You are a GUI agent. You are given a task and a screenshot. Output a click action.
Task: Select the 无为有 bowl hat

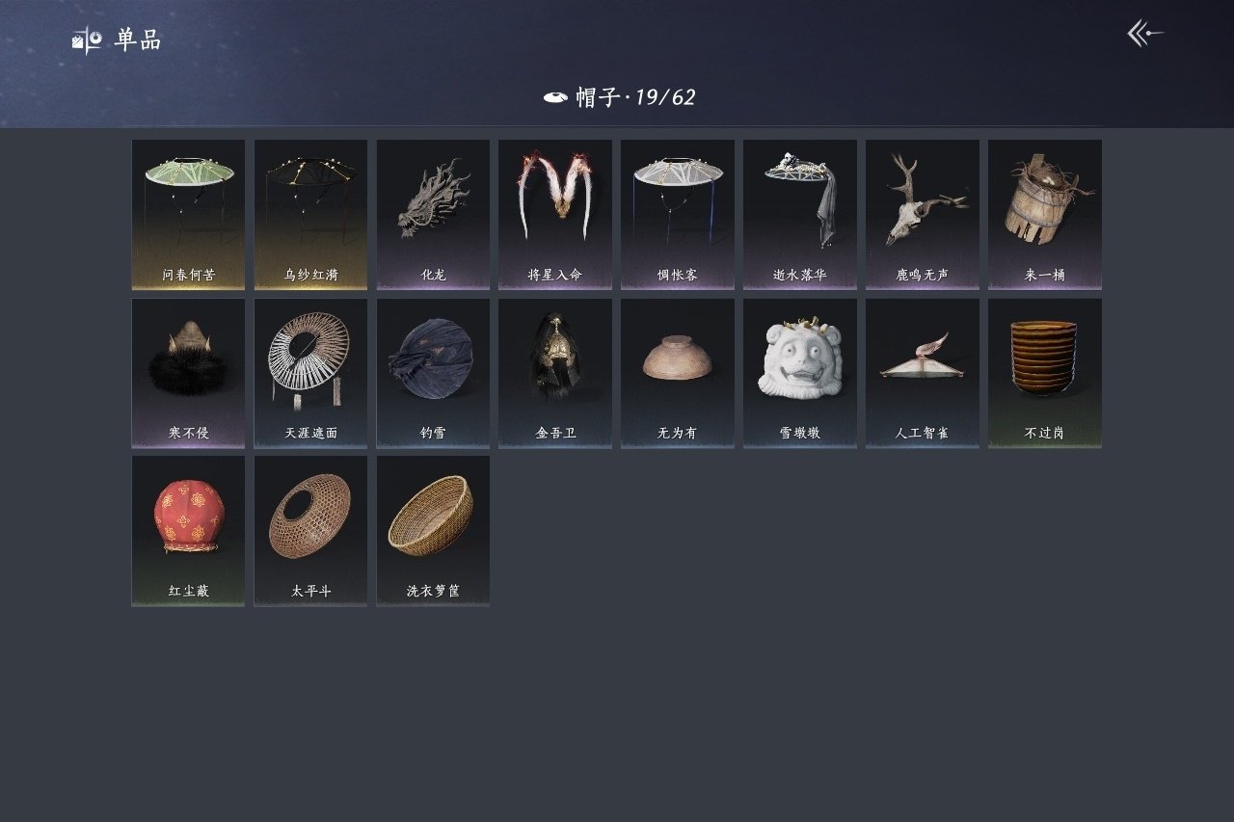pos(678,373)
